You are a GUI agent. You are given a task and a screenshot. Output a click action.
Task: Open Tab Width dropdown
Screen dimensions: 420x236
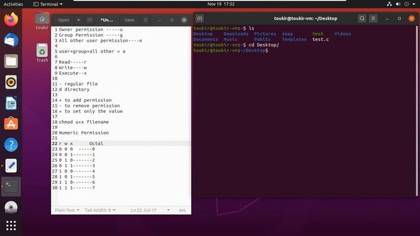(100, 210)
